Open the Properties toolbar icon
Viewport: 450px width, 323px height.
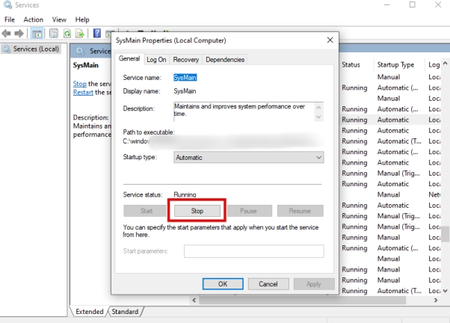click(x=54, y=34)
